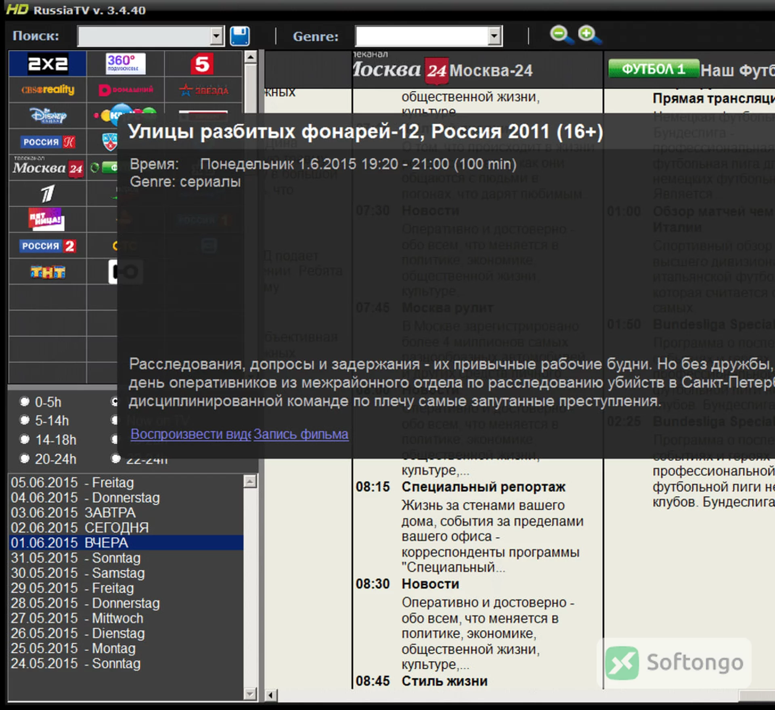
Task: Click the Воспроизвести видео link
Action: tap(191, 434)
